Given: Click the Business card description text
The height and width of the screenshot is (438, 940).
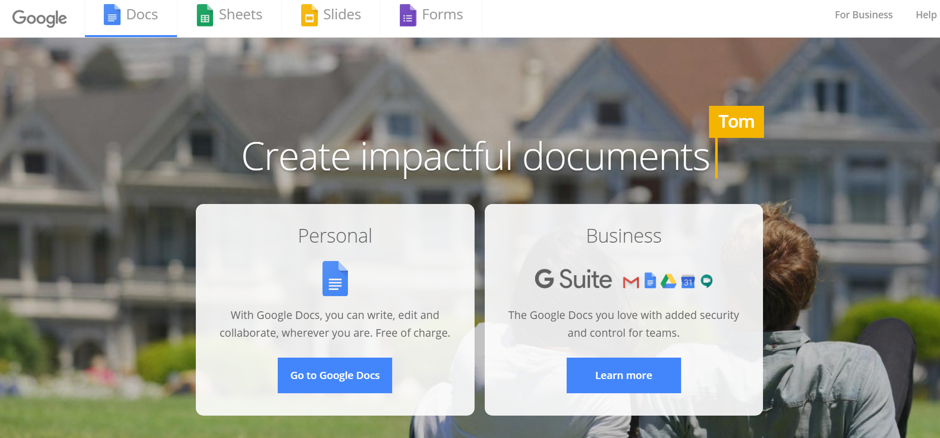Looking at the screenshot, I should tap(624, 324).
